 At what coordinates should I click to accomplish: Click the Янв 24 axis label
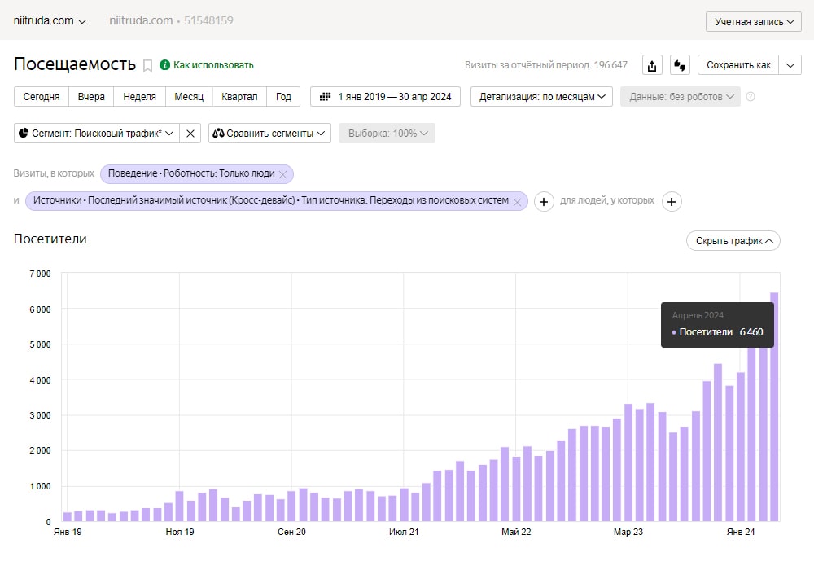[x=741, y=532]
